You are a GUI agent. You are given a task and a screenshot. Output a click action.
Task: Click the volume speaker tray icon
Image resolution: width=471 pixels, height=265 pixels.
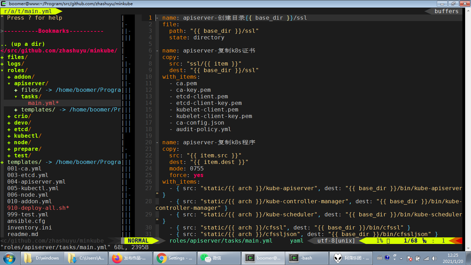[x=434, y=258]
